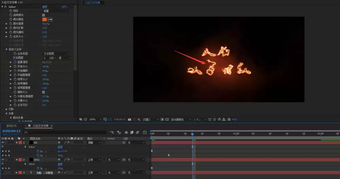The image size is (340, 179).
Task: Toggle stopwatch for 辉光强度 property
Action: point(11,24)
